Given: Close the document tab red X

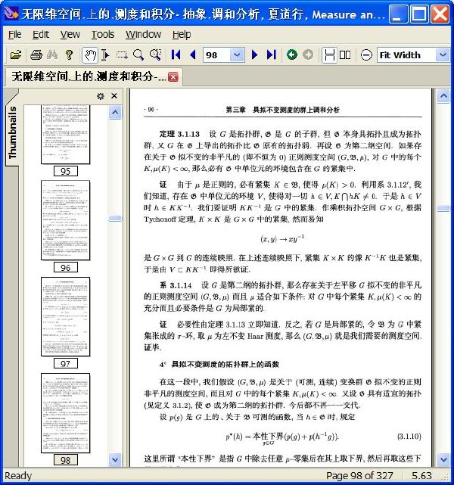Looking at the screenshot, I should pyautogui.click(x=173, y=77).
